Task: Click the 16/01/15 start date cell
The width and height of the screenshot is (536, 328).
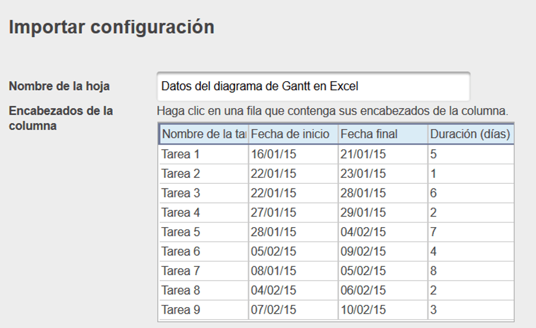Action: [293, 154]
